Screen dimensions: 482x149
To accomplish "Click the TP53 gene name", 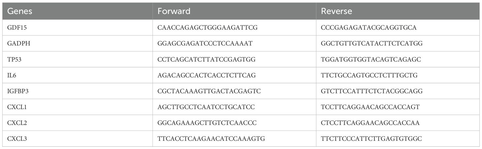I will coord(15,60).
